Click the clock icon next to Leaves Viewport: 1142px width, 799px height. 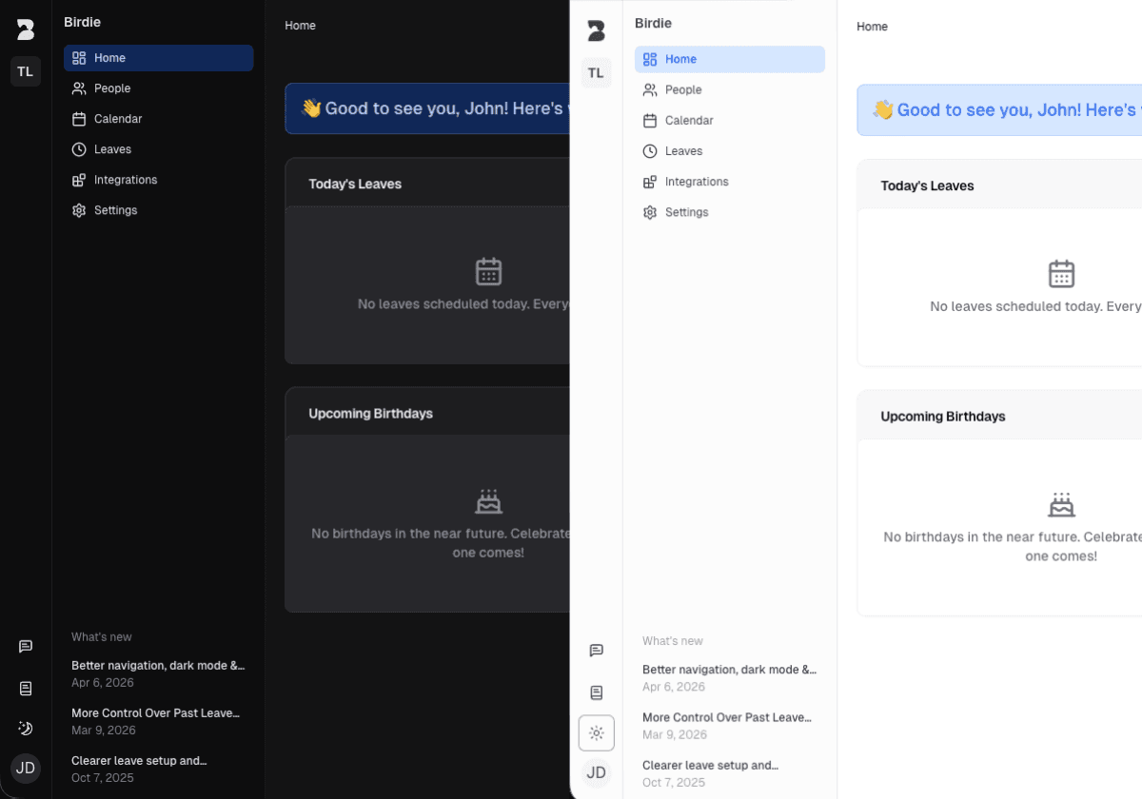78,148
